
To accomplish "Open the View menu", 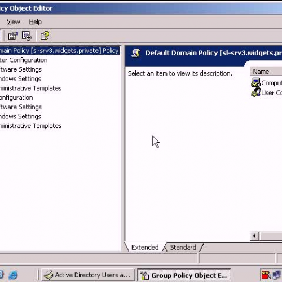I will pos(14,22).
